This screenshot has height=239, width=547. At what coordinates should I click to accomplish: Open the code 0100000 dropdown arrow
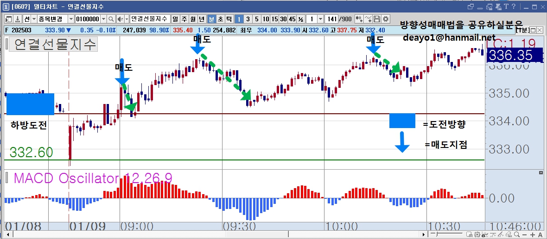coord(104,19)
